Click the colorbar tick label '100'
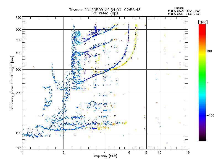Screen dimensions: 221x166 [x=209, y=51]
